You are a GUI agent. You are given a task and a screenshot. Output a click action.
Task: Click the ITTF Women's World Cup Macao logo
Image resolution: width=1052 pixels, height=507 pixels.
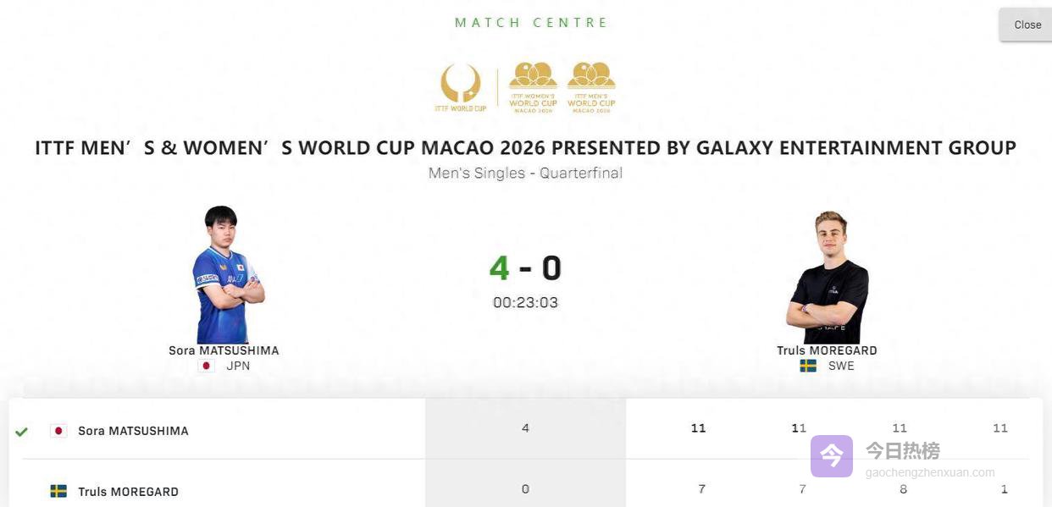tap(533, 88)
